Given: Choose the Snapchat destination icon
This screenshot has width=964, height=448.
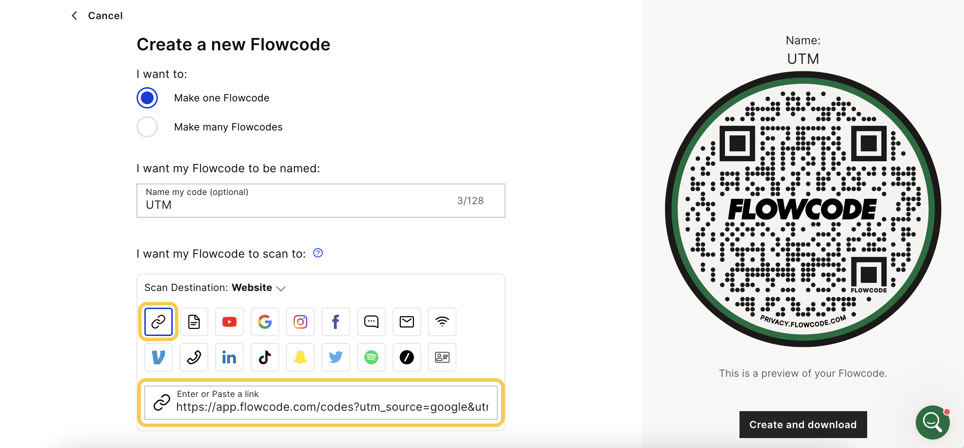Looking at the screenshot, I should click(x=300, y=357).
